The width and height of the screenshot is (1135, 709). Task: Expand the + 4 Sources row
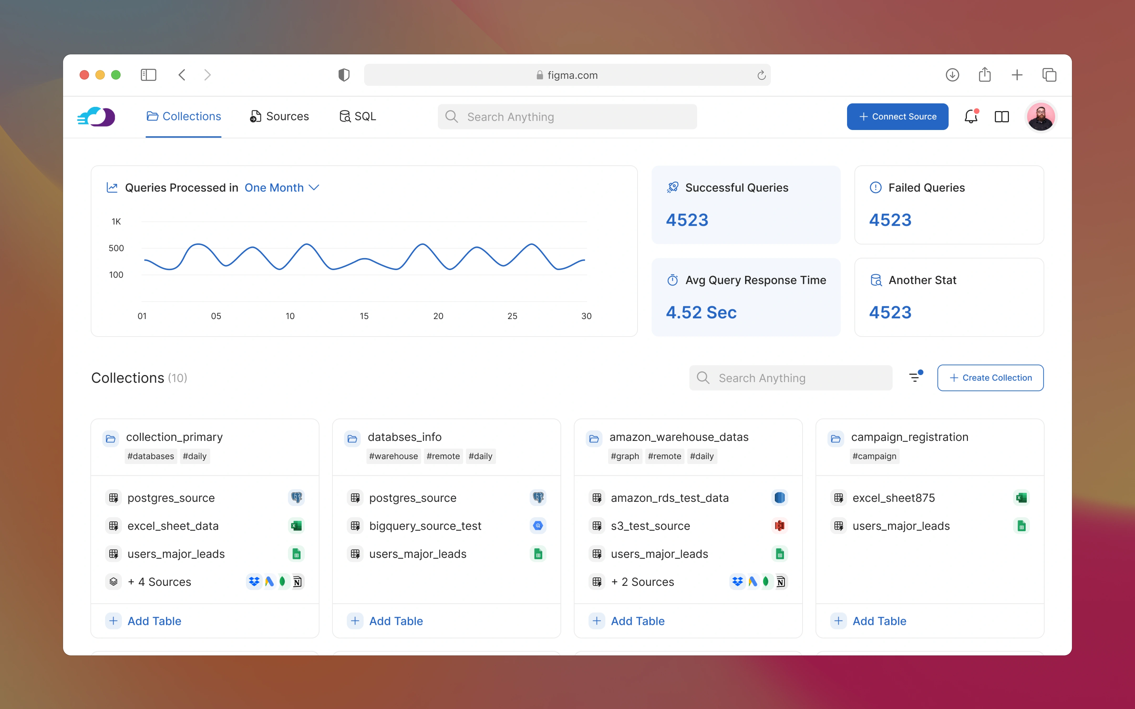tap(205, 581)
